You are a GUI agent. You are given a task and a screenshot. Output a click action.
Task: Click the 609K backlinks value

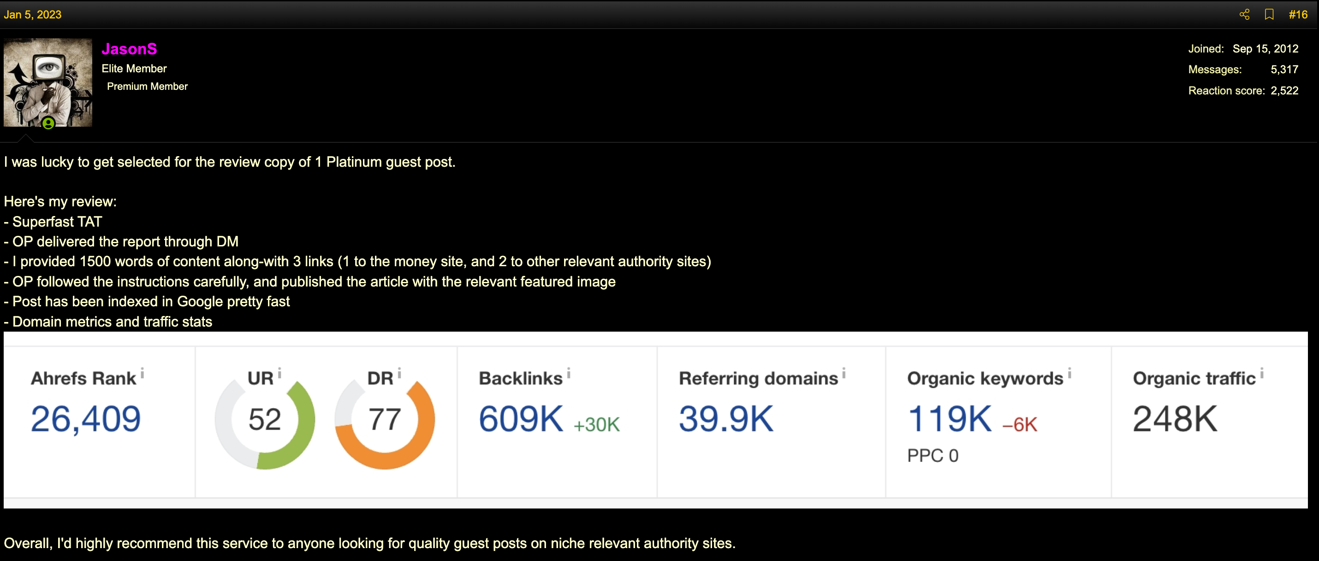(x=521, y=419)
